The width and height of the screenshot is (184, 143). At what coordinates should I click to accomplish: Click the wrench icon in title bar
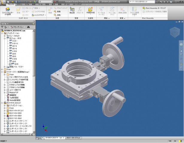point(161,2)
